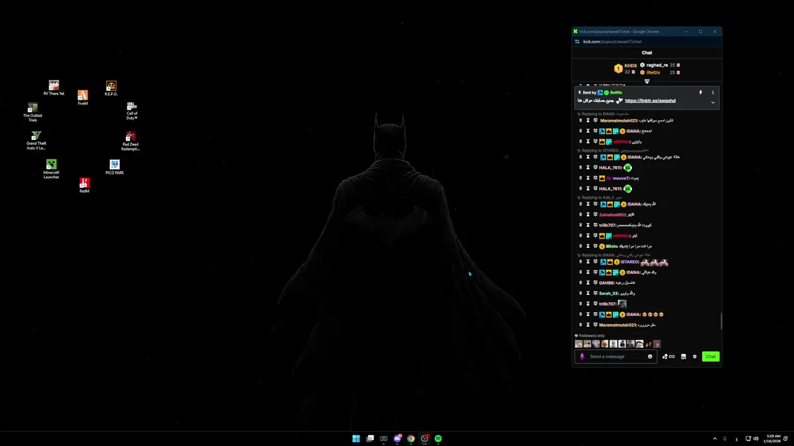Screen dimensions: 794x446
Task: Open chat settings gear icon
Action: click(695, 357)
